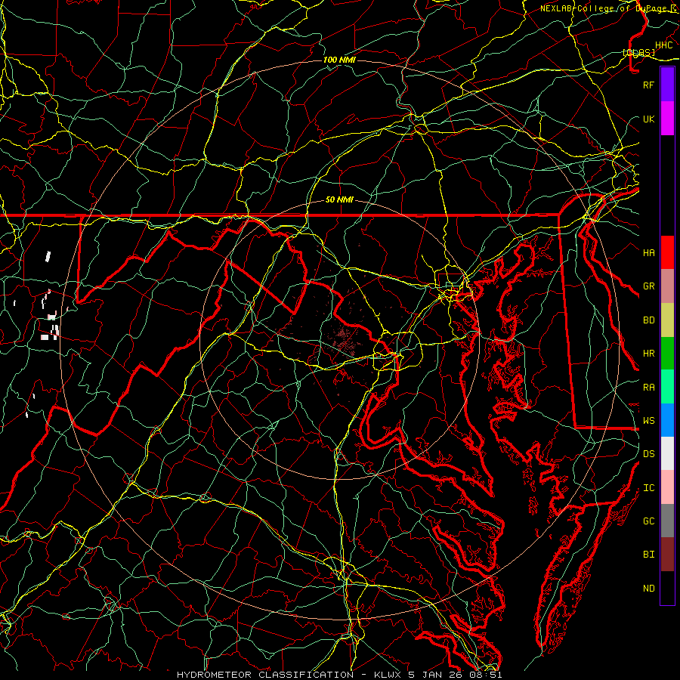Click the NEXLAB-College of DuPage credit

point(603,8)
